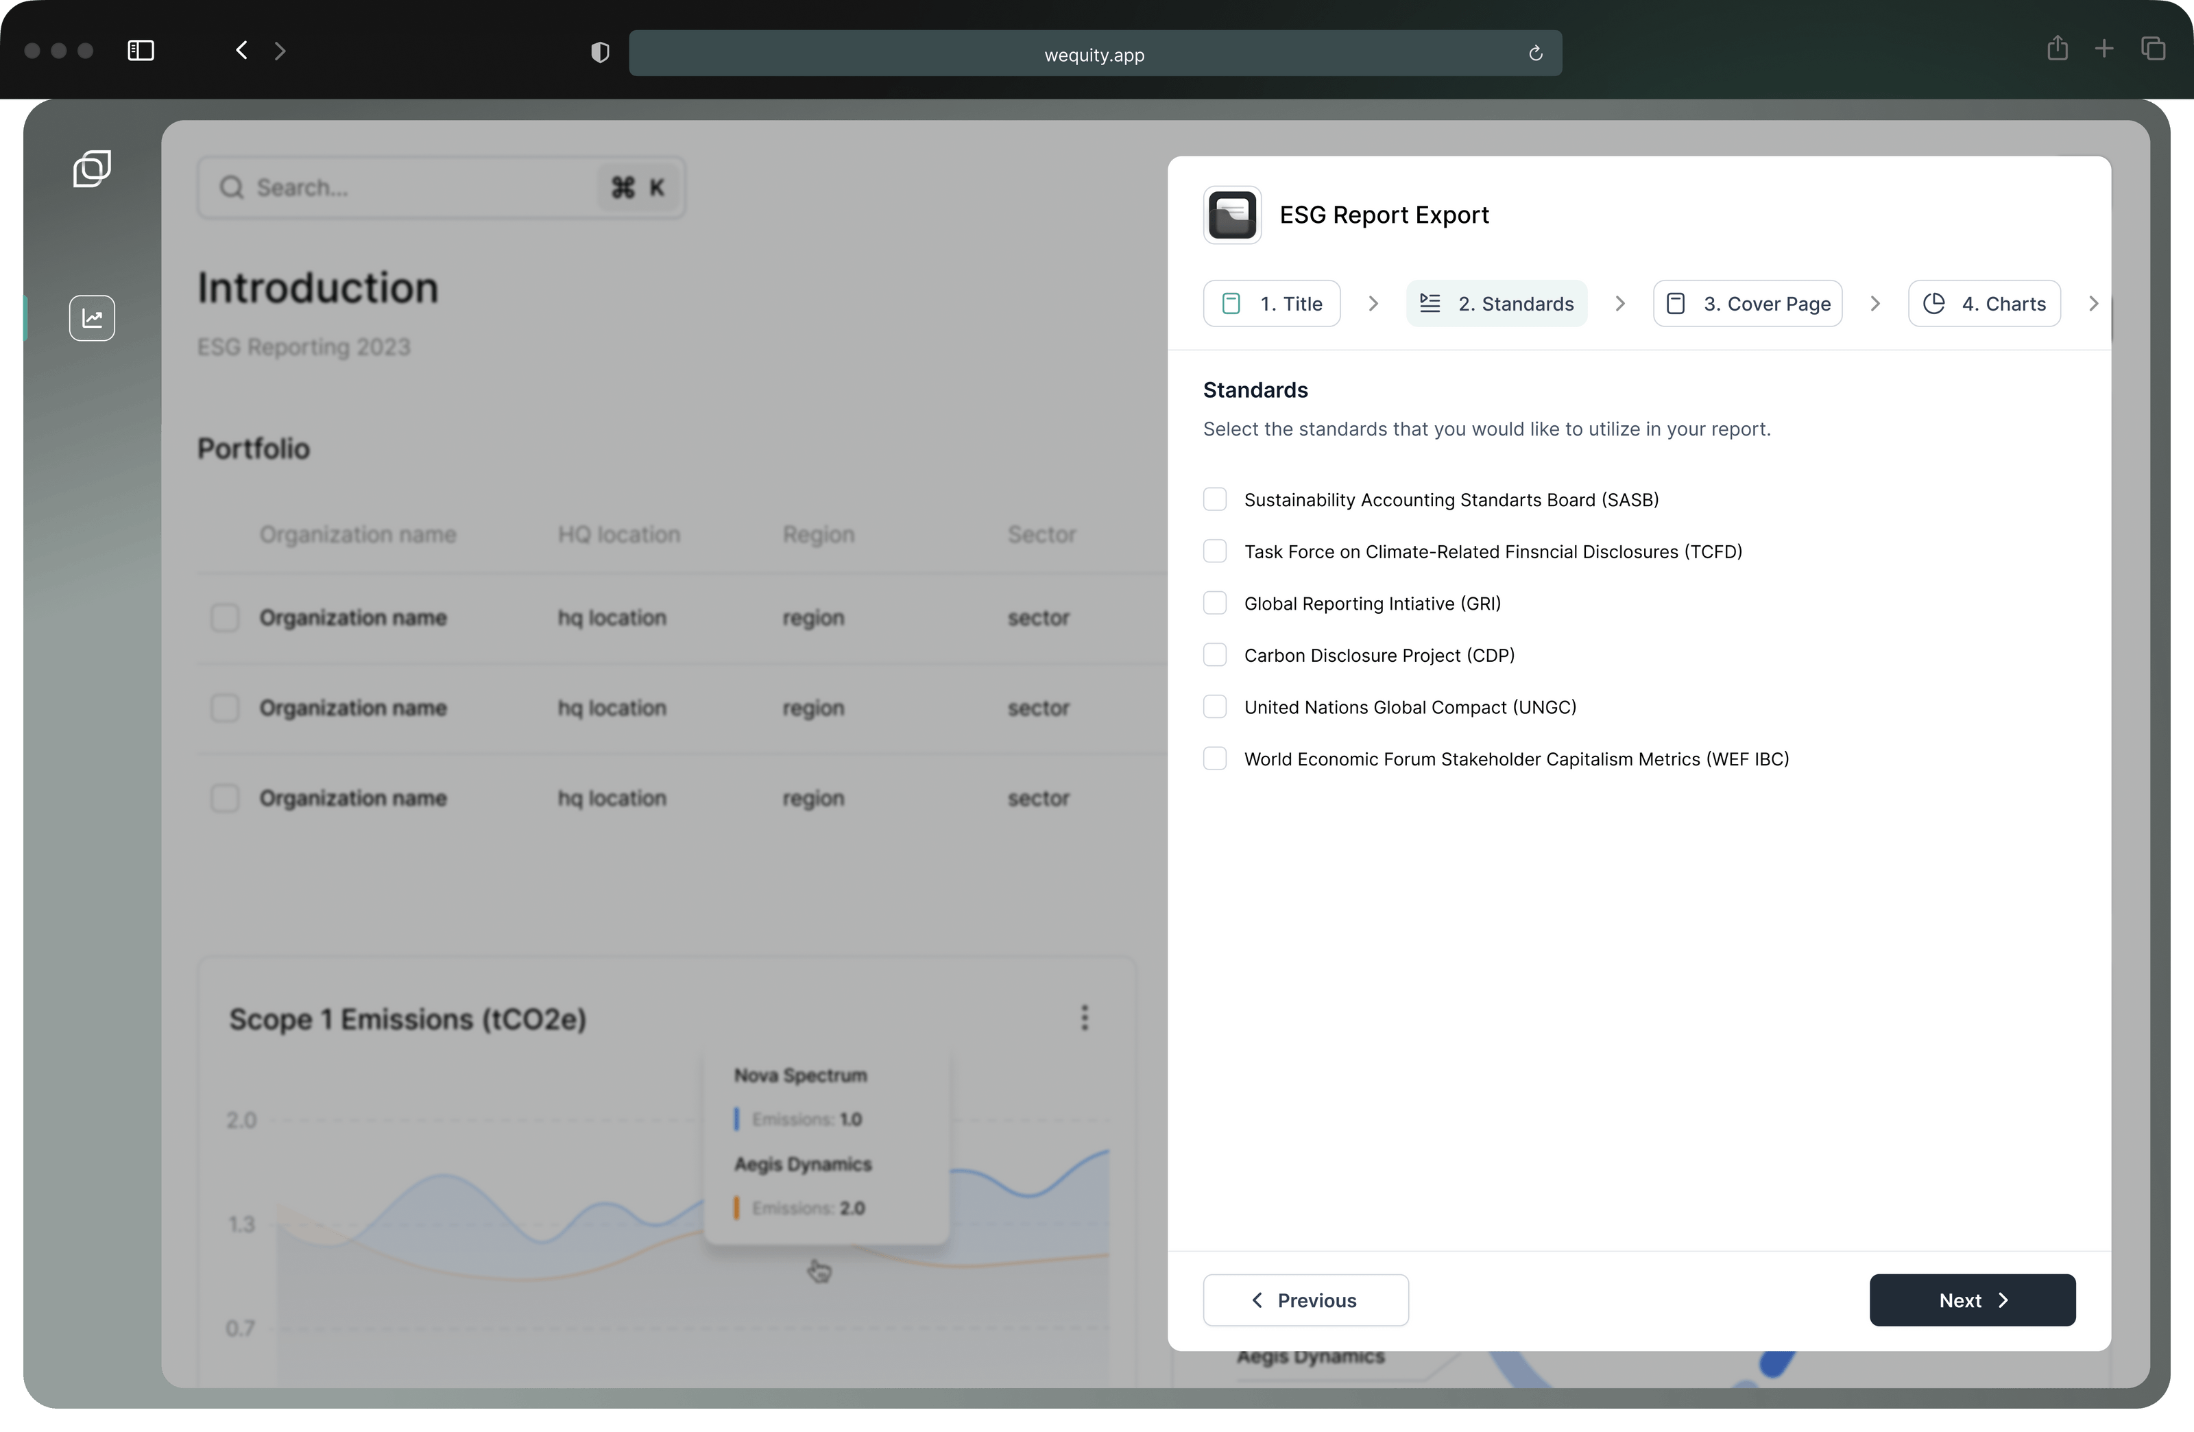Open the analytics chart sidebar icon

92,318
